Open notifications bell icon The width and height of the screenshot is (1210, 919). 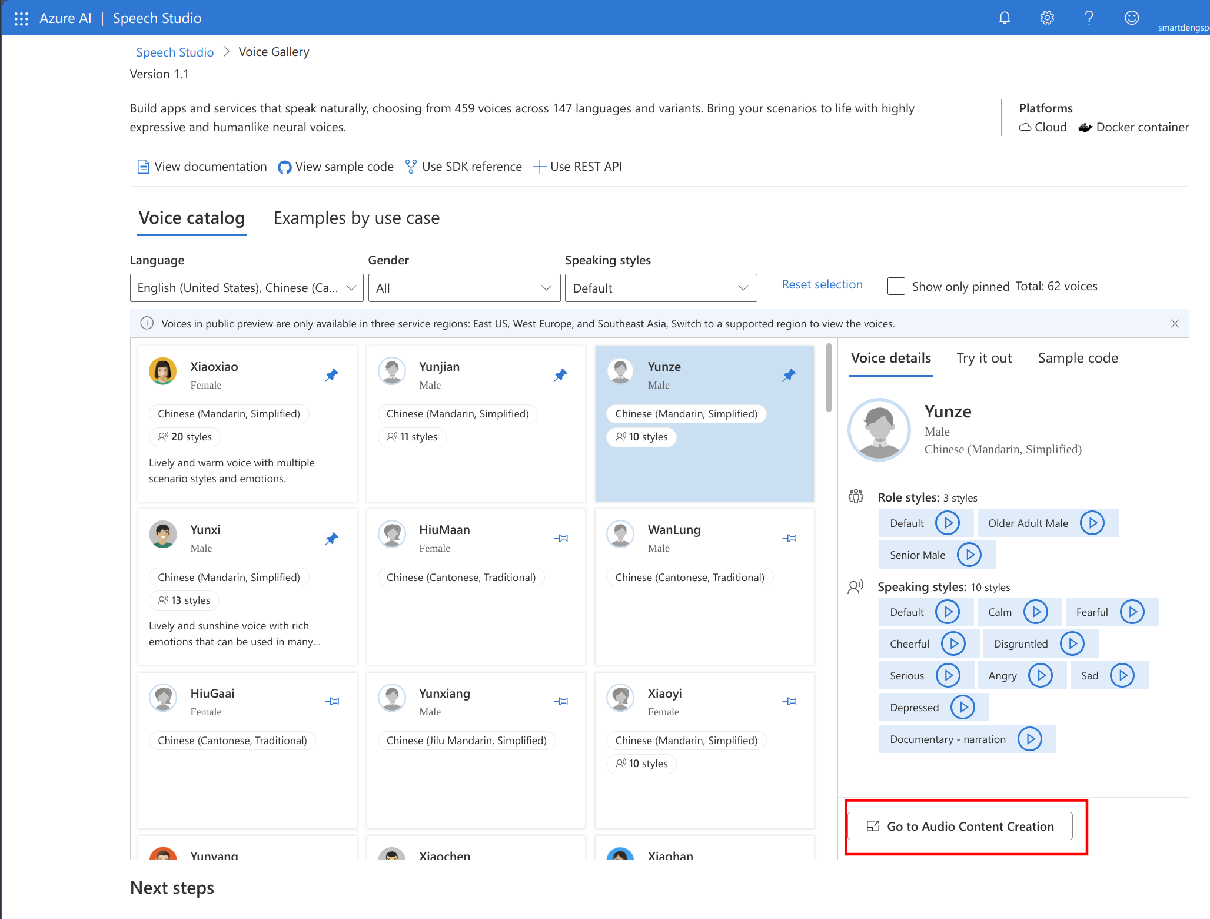[1005, 18]
